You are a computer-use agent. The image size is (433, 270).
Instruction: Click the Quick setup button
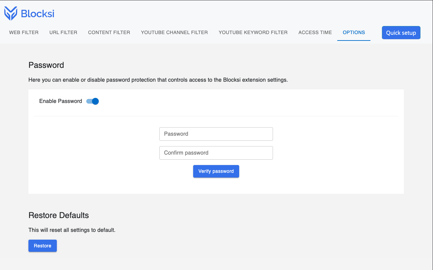pyautogui.click(x=401, y=33)
